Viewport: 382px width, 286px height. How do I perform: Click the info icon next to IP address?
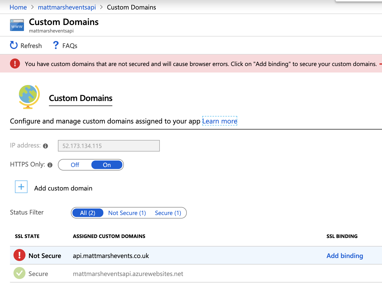(45, 146)
